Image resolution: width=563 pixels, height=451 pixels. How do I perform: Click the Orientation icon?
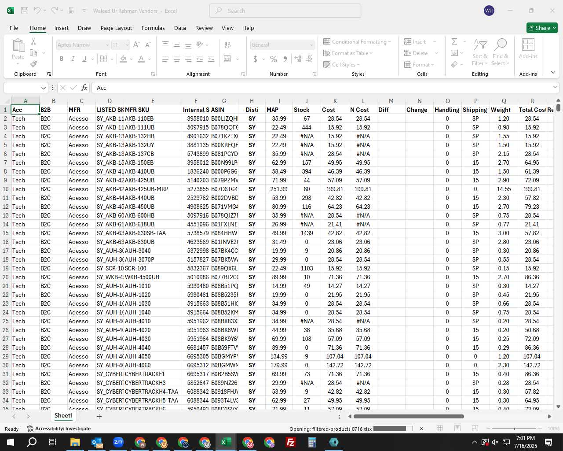tap(200, 44)
